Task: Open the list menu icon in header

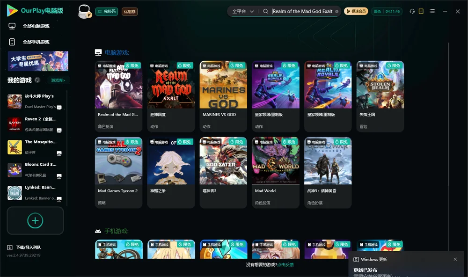Action: pyautogui.click(x=432, y=11)
